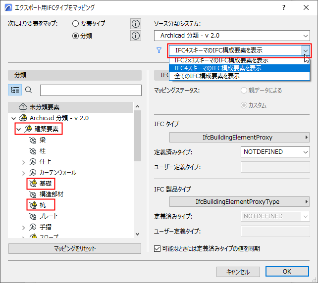Screen dimensions: 318x283
Task: Select the 梁 tree item
Action: tap(43, 140)
